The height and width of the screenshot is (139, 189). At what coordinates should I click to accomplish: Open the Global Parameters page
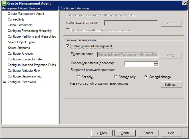(x=20, y=25)
